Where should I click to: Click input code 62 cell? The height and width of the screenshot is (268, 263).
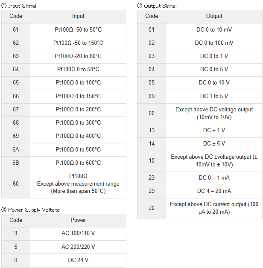(x=16, y=43)
